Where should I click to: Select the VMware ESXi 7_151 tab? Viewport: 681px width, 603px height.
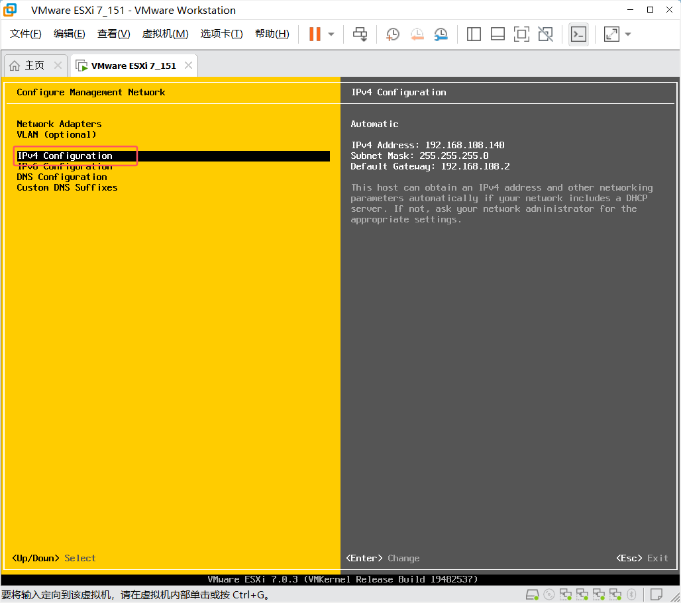coord(133,66)
